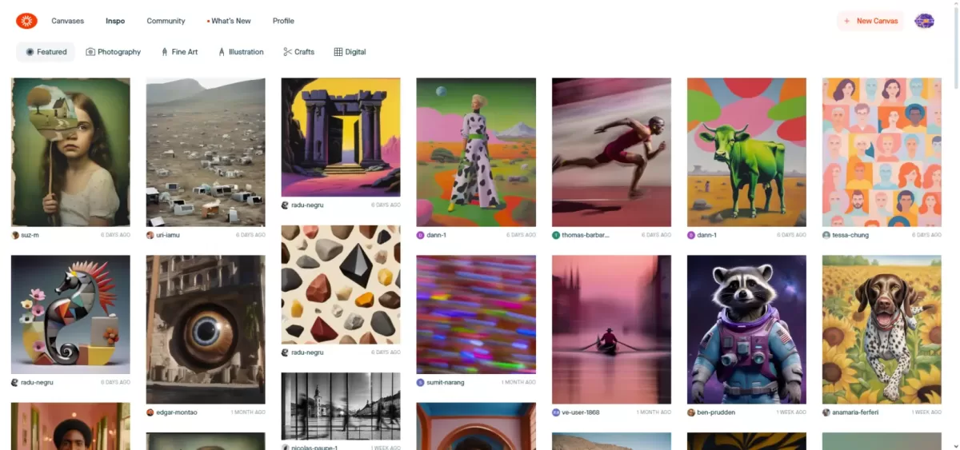Visit ve-user-1868's profile
The width and height of the screenshot is (960, 450).
(x=581, y=412)
